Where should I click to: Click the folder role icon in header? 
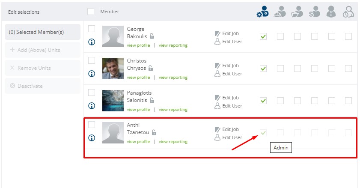(297, 12)
